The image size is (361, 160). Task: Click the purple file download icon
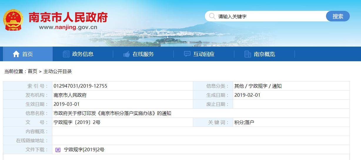58,150
